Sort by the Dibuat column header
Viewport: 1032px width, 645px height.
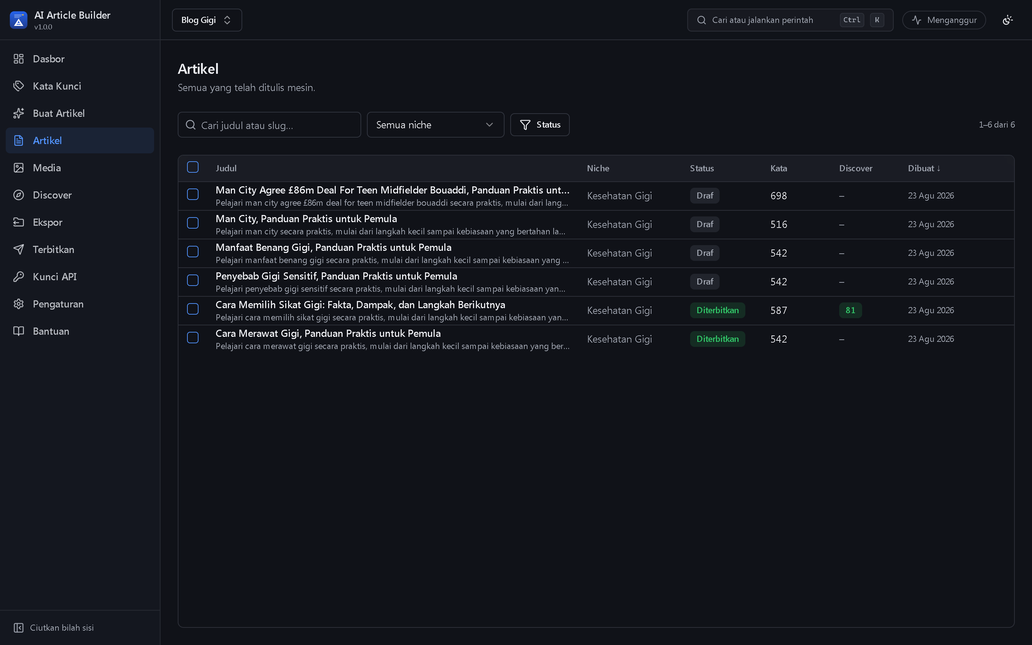(924, 168)
